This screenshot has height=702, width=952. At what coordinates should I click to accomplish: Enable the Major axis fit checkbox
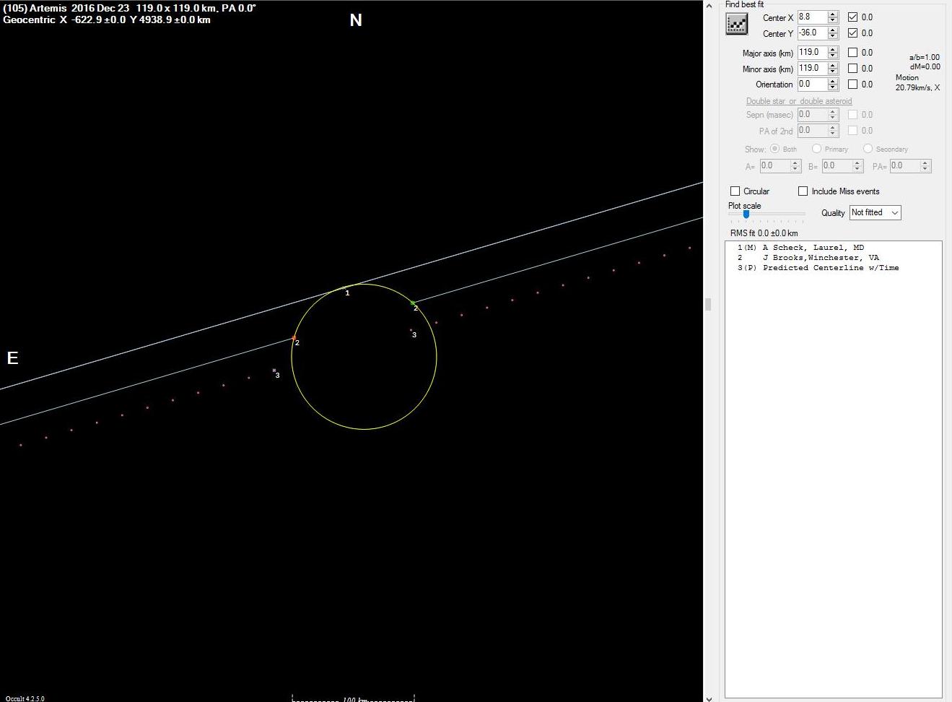click(852, 52)
